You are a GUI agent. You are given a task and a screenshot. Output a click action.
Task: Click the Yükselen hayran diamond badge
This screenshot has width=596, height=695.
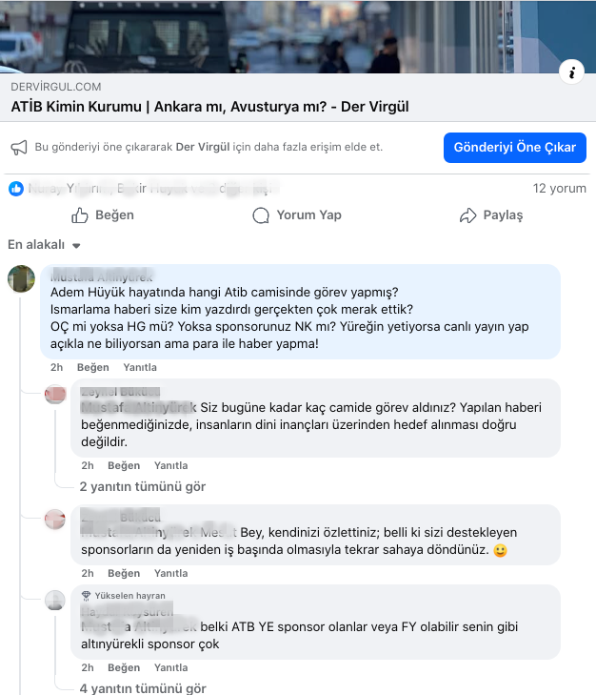coord(87,596)
